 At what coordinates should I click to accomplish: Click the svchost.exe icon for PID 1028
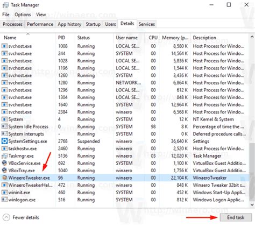(x=4, y=61)
